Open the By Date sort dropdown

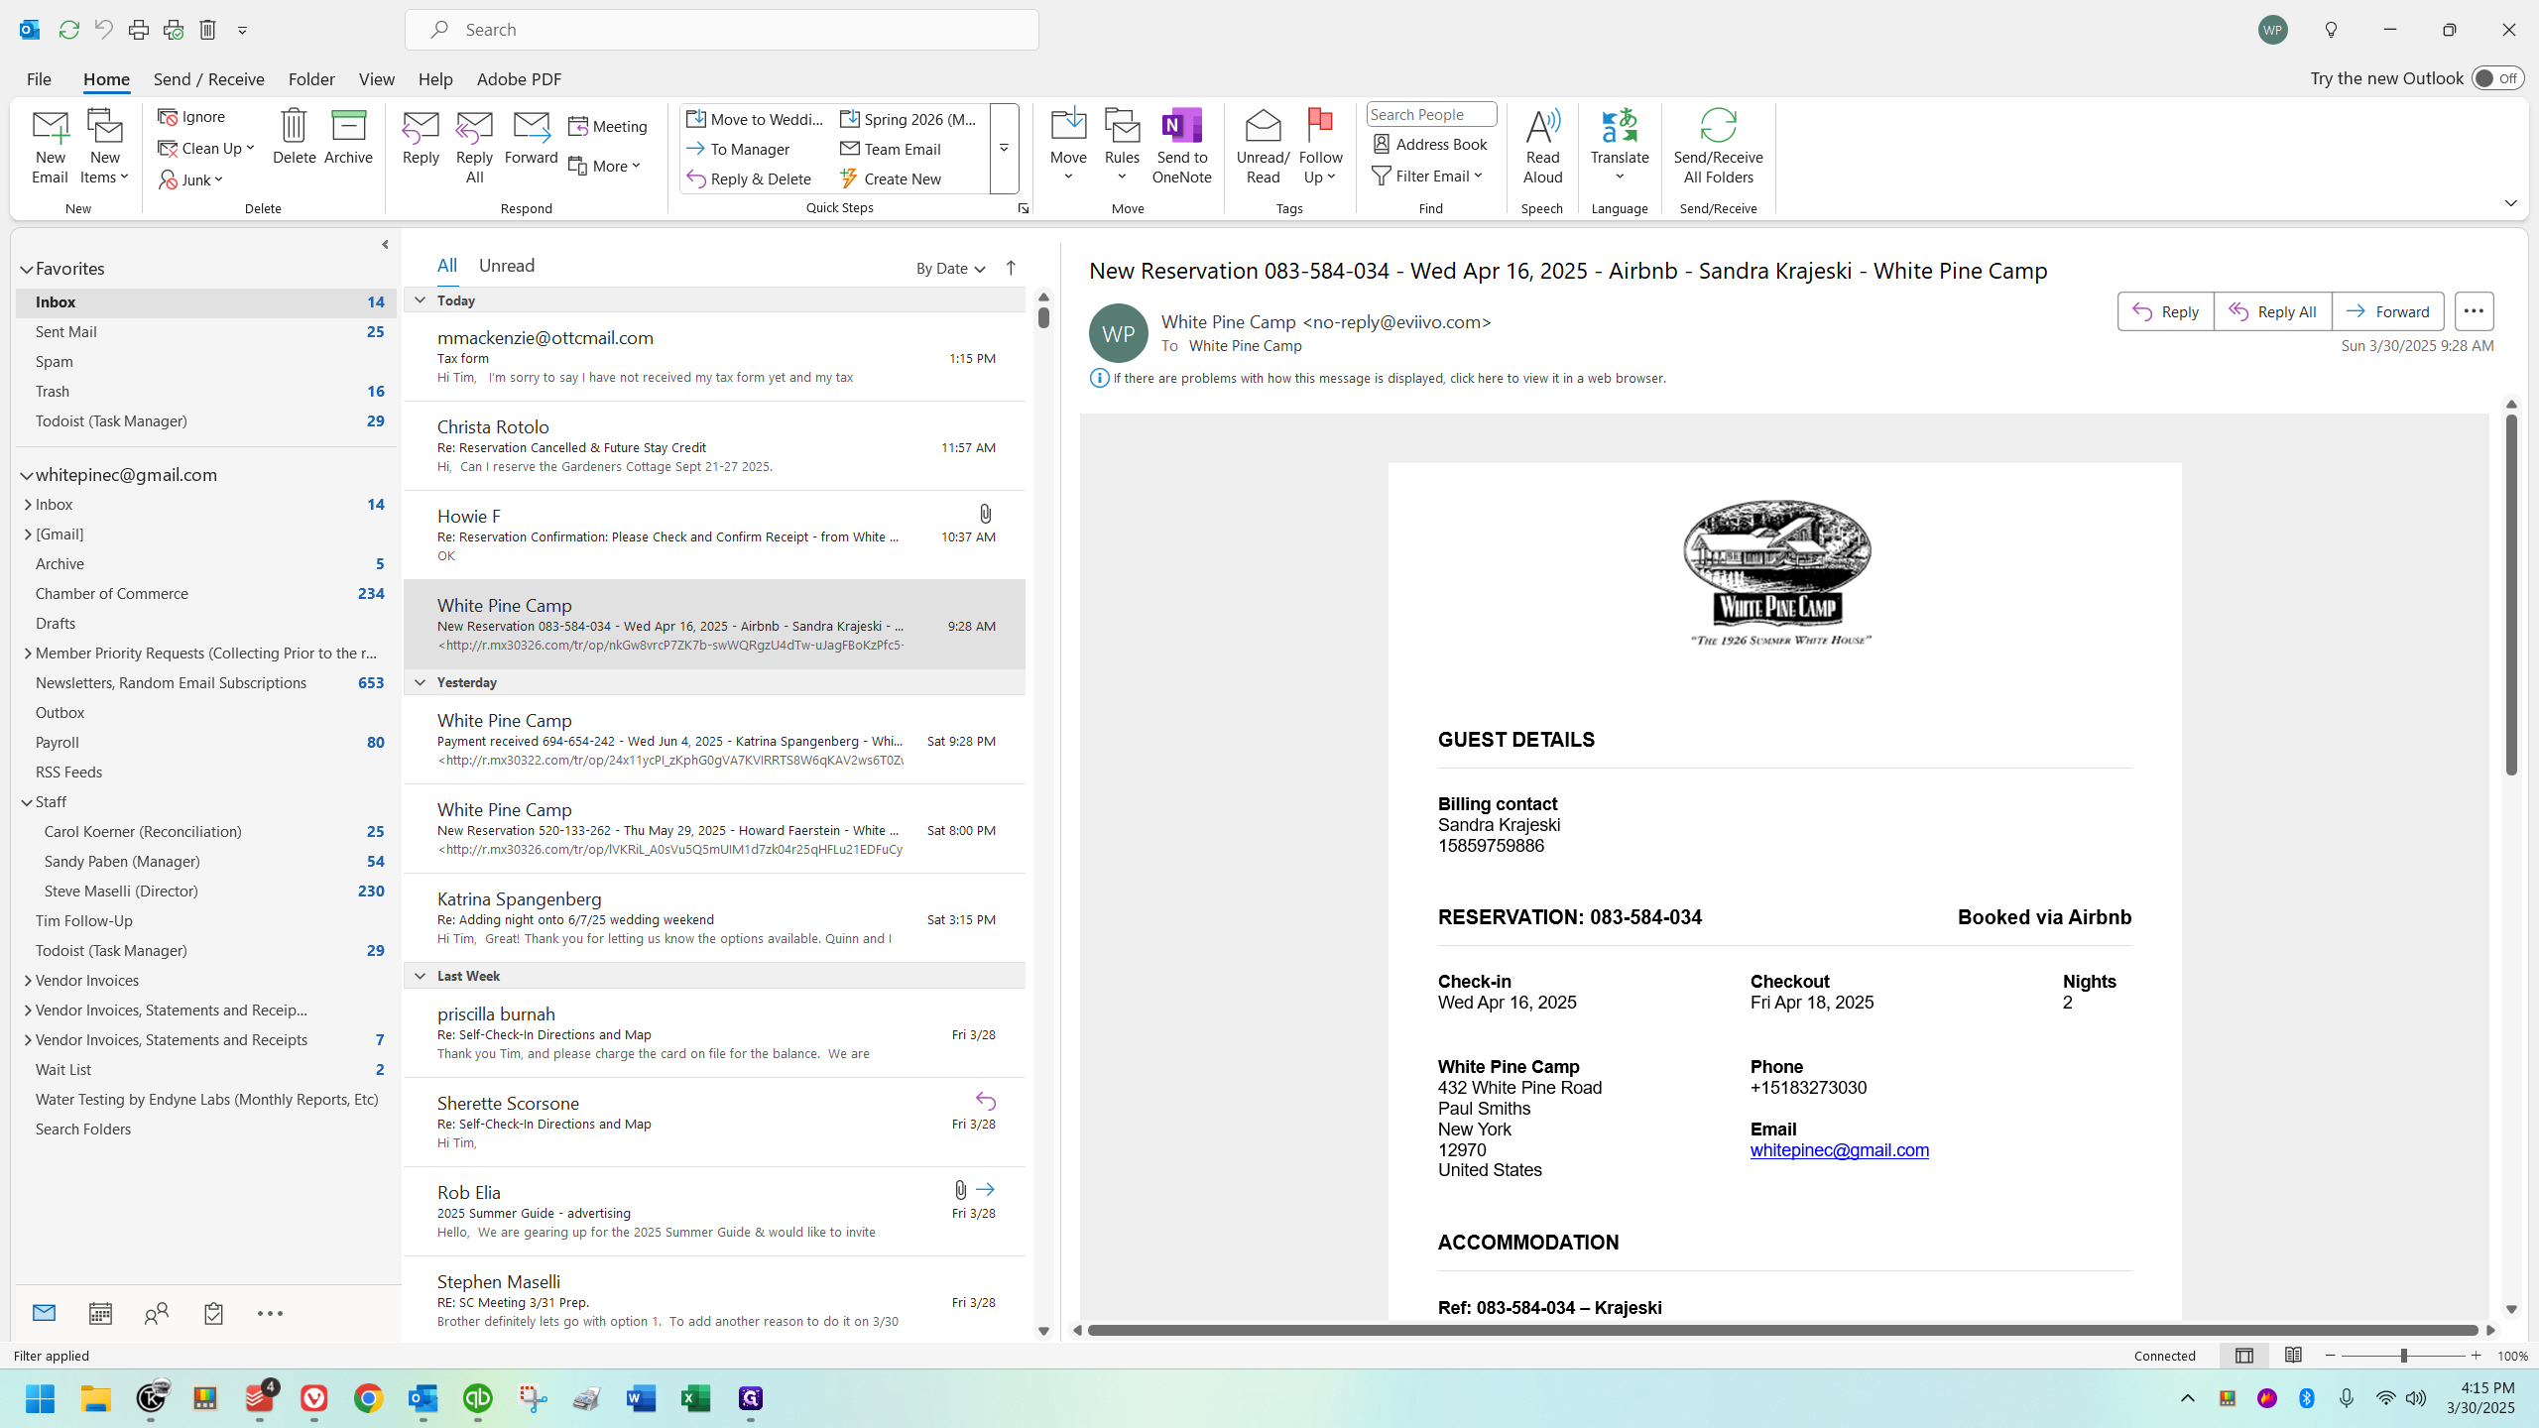point(949,268)
